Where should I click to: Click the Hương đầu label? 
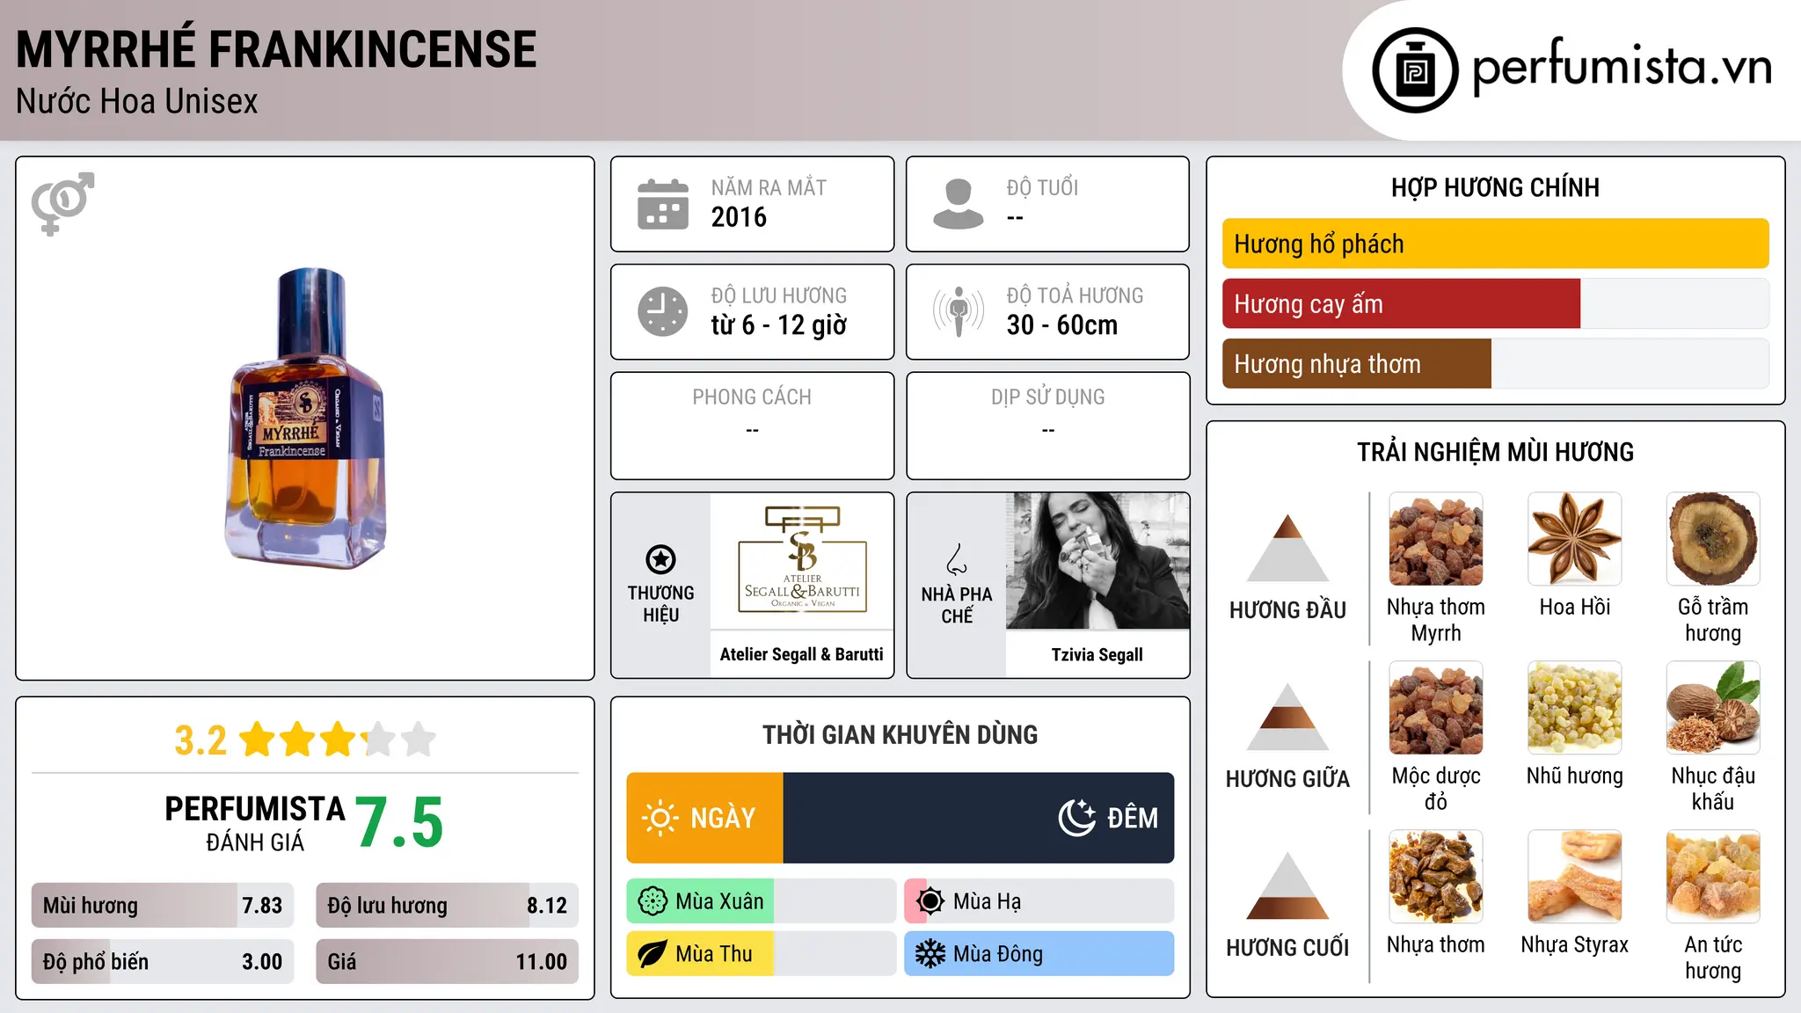[x=1287, y=610]
